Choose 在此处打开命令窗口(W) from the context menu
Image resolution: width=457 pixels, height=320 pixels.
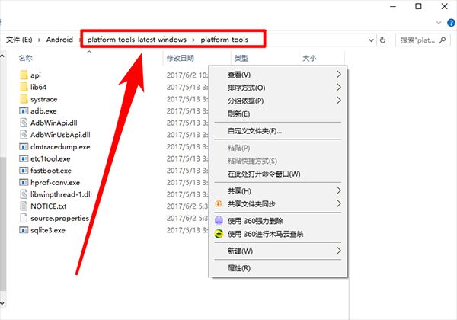[x=264, y=174]
